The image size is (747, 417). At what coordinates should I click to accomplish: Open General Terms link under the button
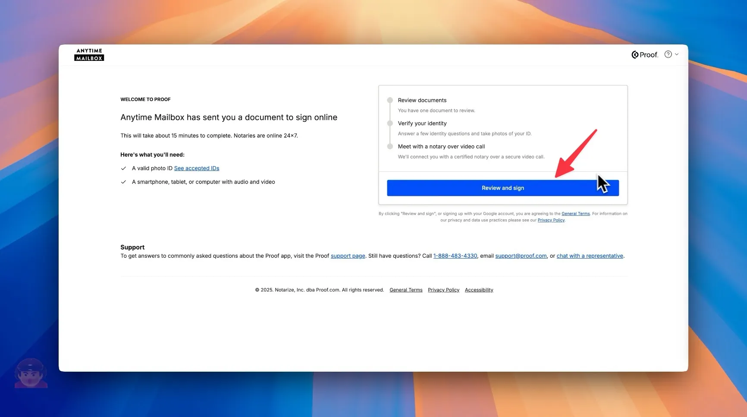[x=575, y=214]
